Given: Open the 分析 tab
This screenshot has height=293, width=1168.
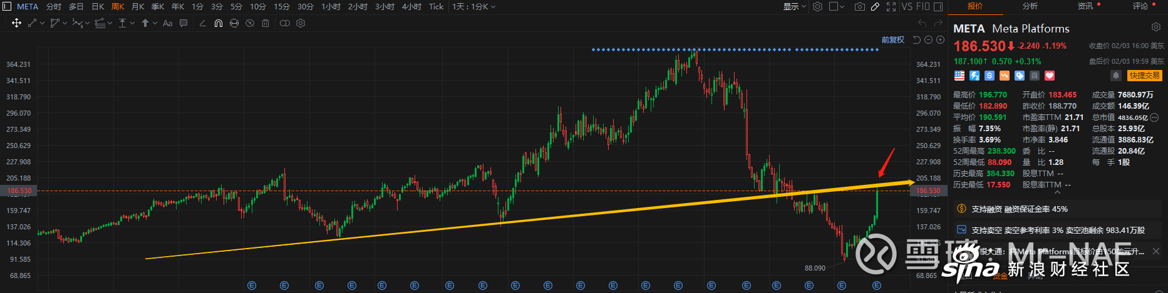Looking at the screenshot, I should pyautogui.click(x=1030, y=6).
